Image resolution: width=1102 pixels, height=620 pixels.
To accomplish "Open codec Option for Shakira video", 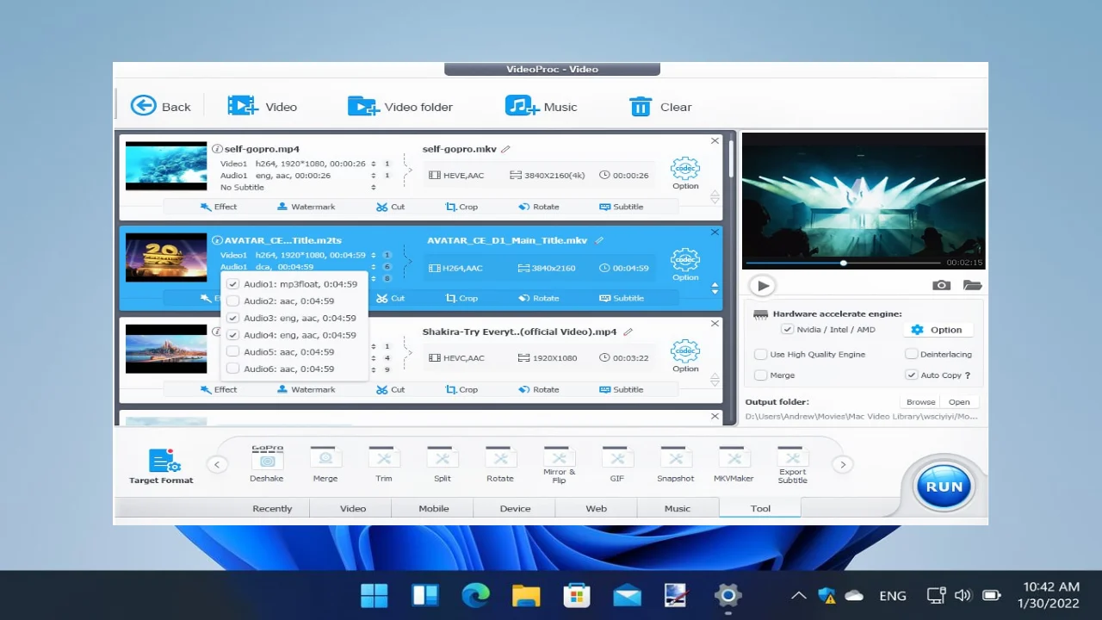I will click(x=685, y=356).
